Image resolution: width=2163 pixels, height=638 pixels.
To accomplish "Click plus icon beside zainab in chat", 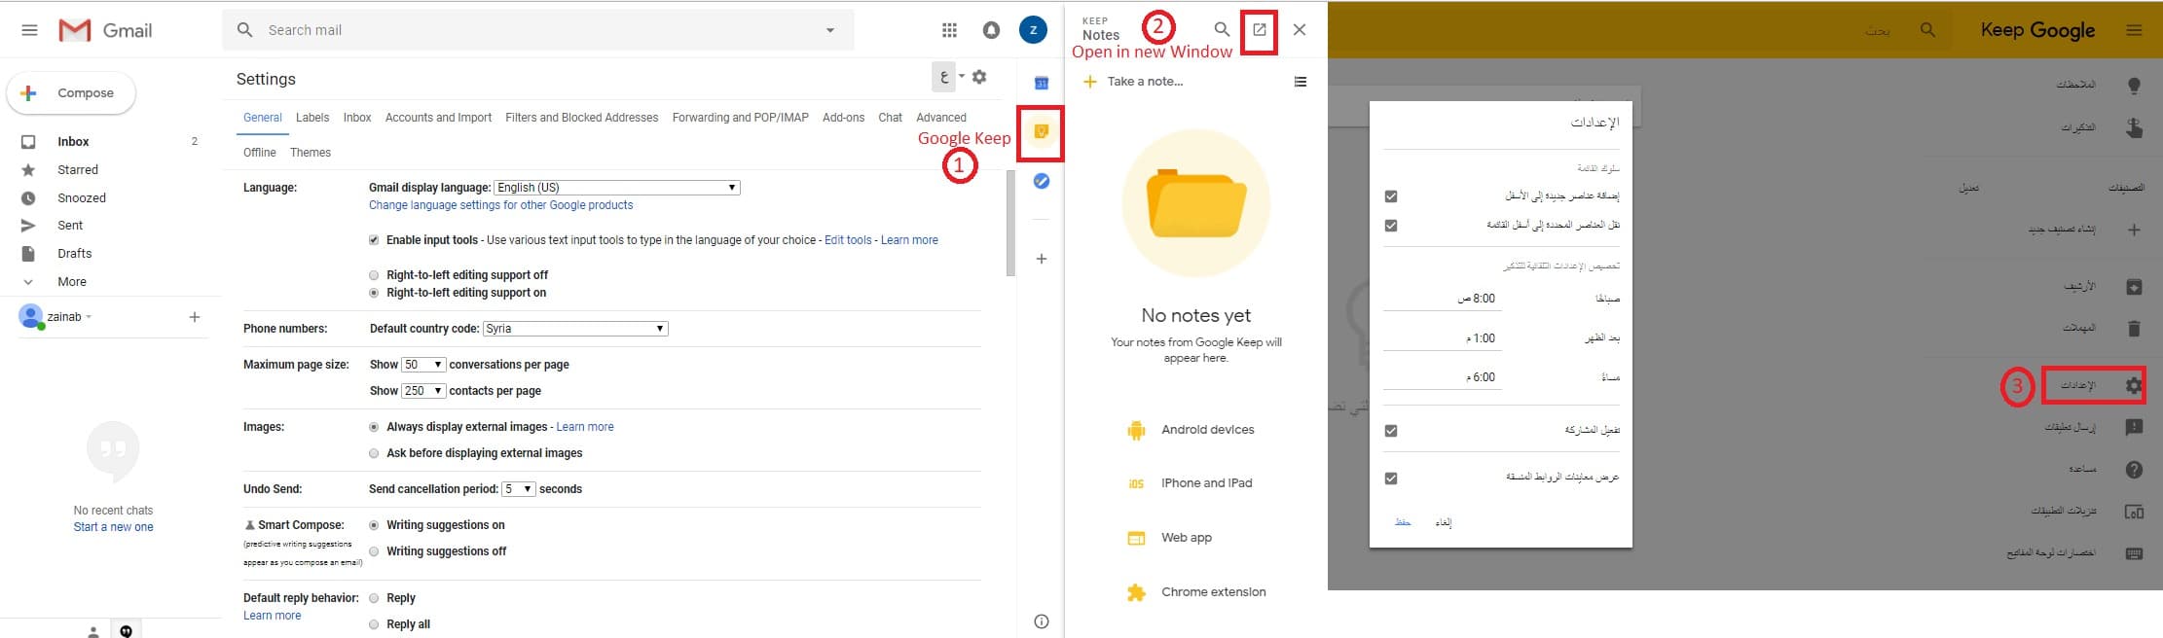I will point(195,317).
